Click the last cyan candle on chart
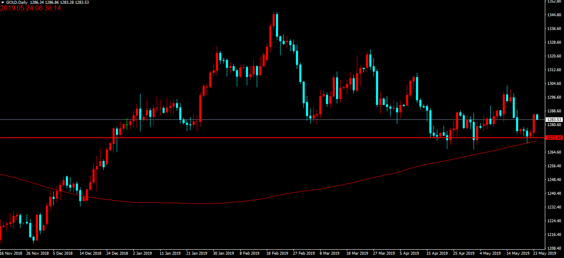This screenshot has height=258, width=564. coord(537,117)
